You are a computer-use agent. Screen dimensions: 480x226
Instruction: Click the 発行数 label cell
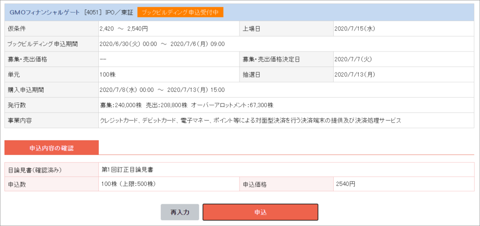tap(52, 105)
